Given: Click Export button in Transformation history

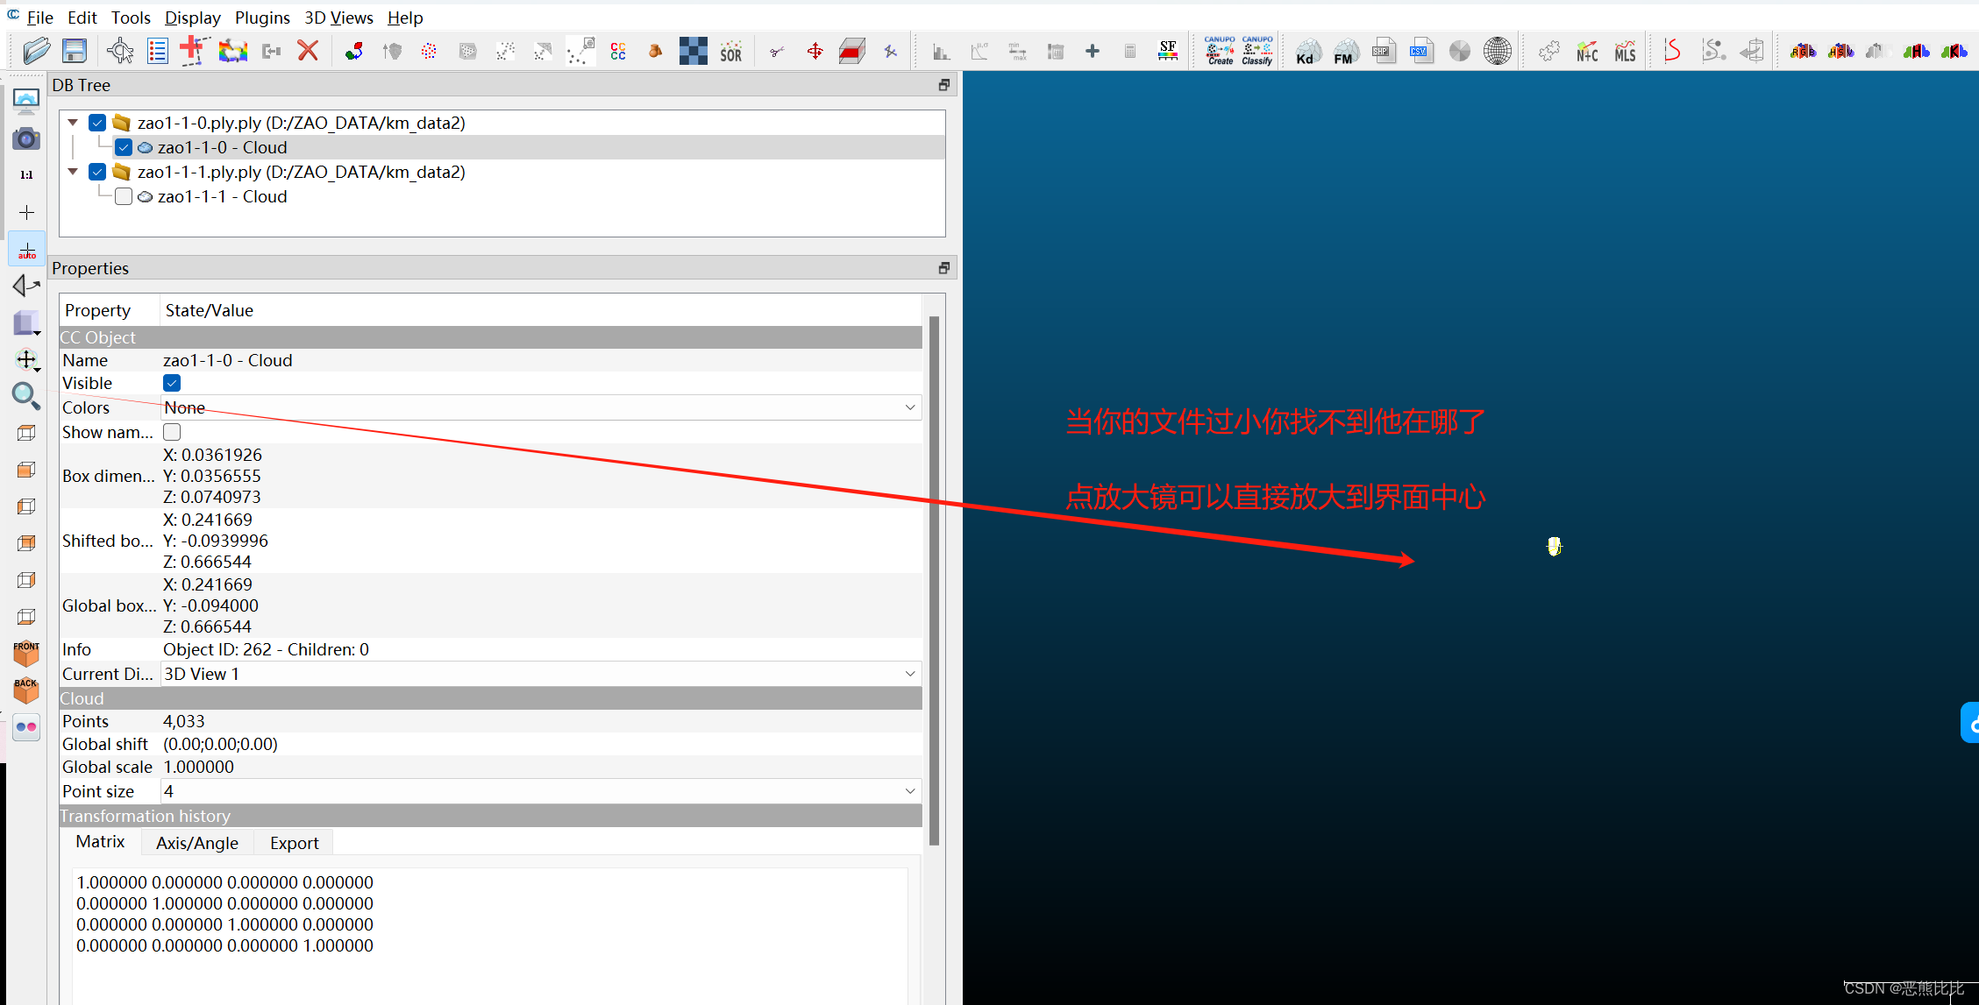Looking at the screenshot, I should tap(293, 842).
